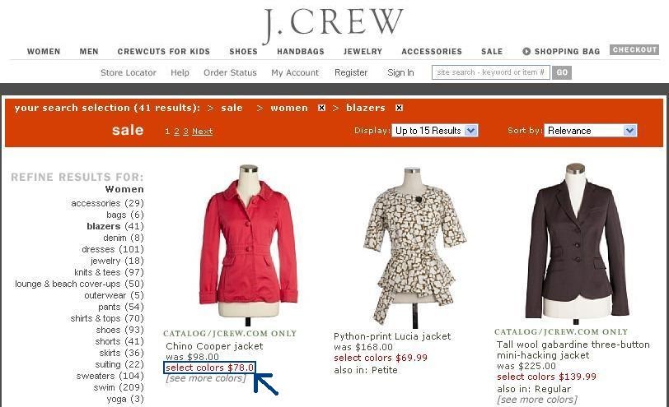This screenshot has width=669, height=407.
Task: Refine results by suiting (22)
Action: tap(119, 364)
